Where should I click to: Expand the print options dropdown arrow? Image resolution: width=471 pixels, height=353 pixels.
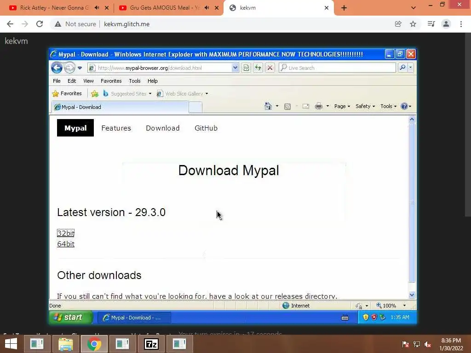coord(327,106)
